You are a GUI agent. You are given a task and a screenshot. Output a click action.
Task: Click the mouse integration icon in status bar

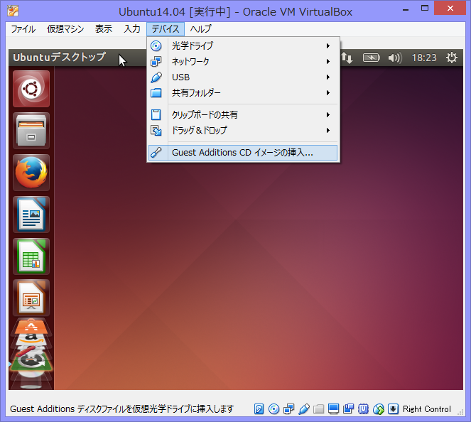379,409
